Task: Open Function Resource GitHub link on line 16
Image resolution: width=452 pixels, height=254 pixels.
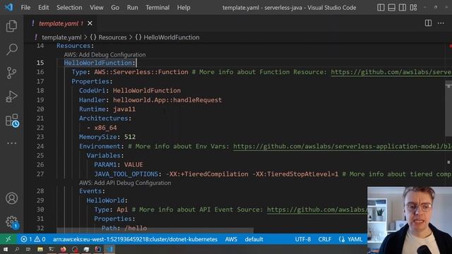Action: [x=391, y=72]
